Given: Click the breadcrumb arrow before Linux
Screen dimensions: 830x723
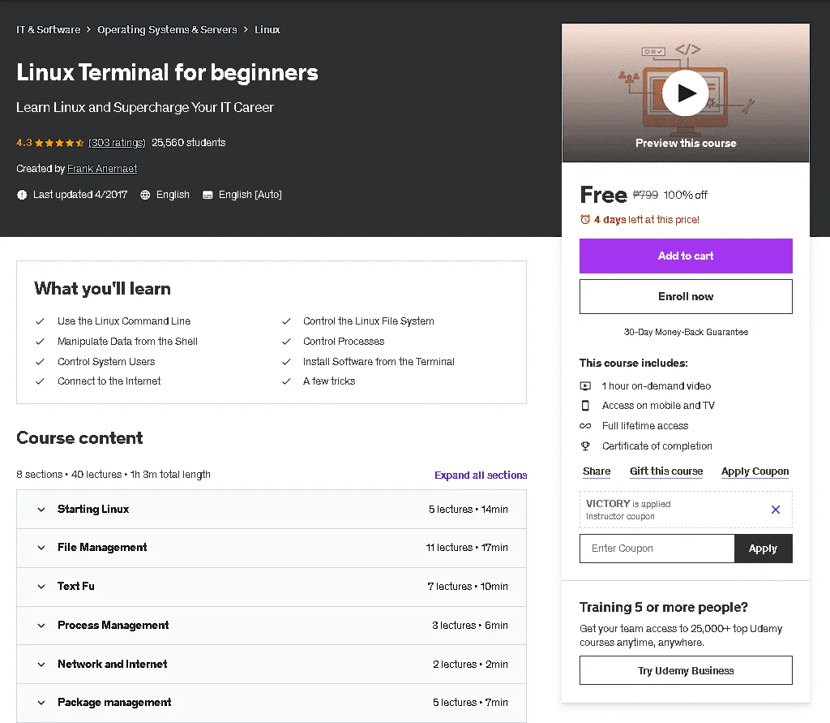Looking at the screenshot, I should click(246, 30).
